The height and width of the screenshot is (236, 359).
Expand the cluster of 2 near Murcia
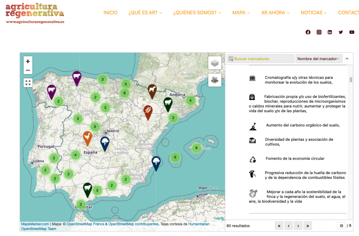pyautogui.click(x=126, y=179)
